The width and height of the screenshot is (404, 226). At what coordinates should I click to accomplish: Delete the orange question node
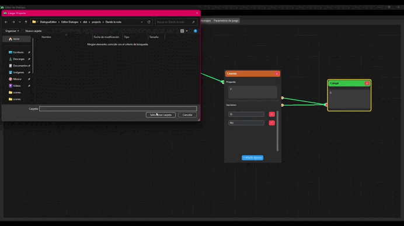[x=277, y=74]
